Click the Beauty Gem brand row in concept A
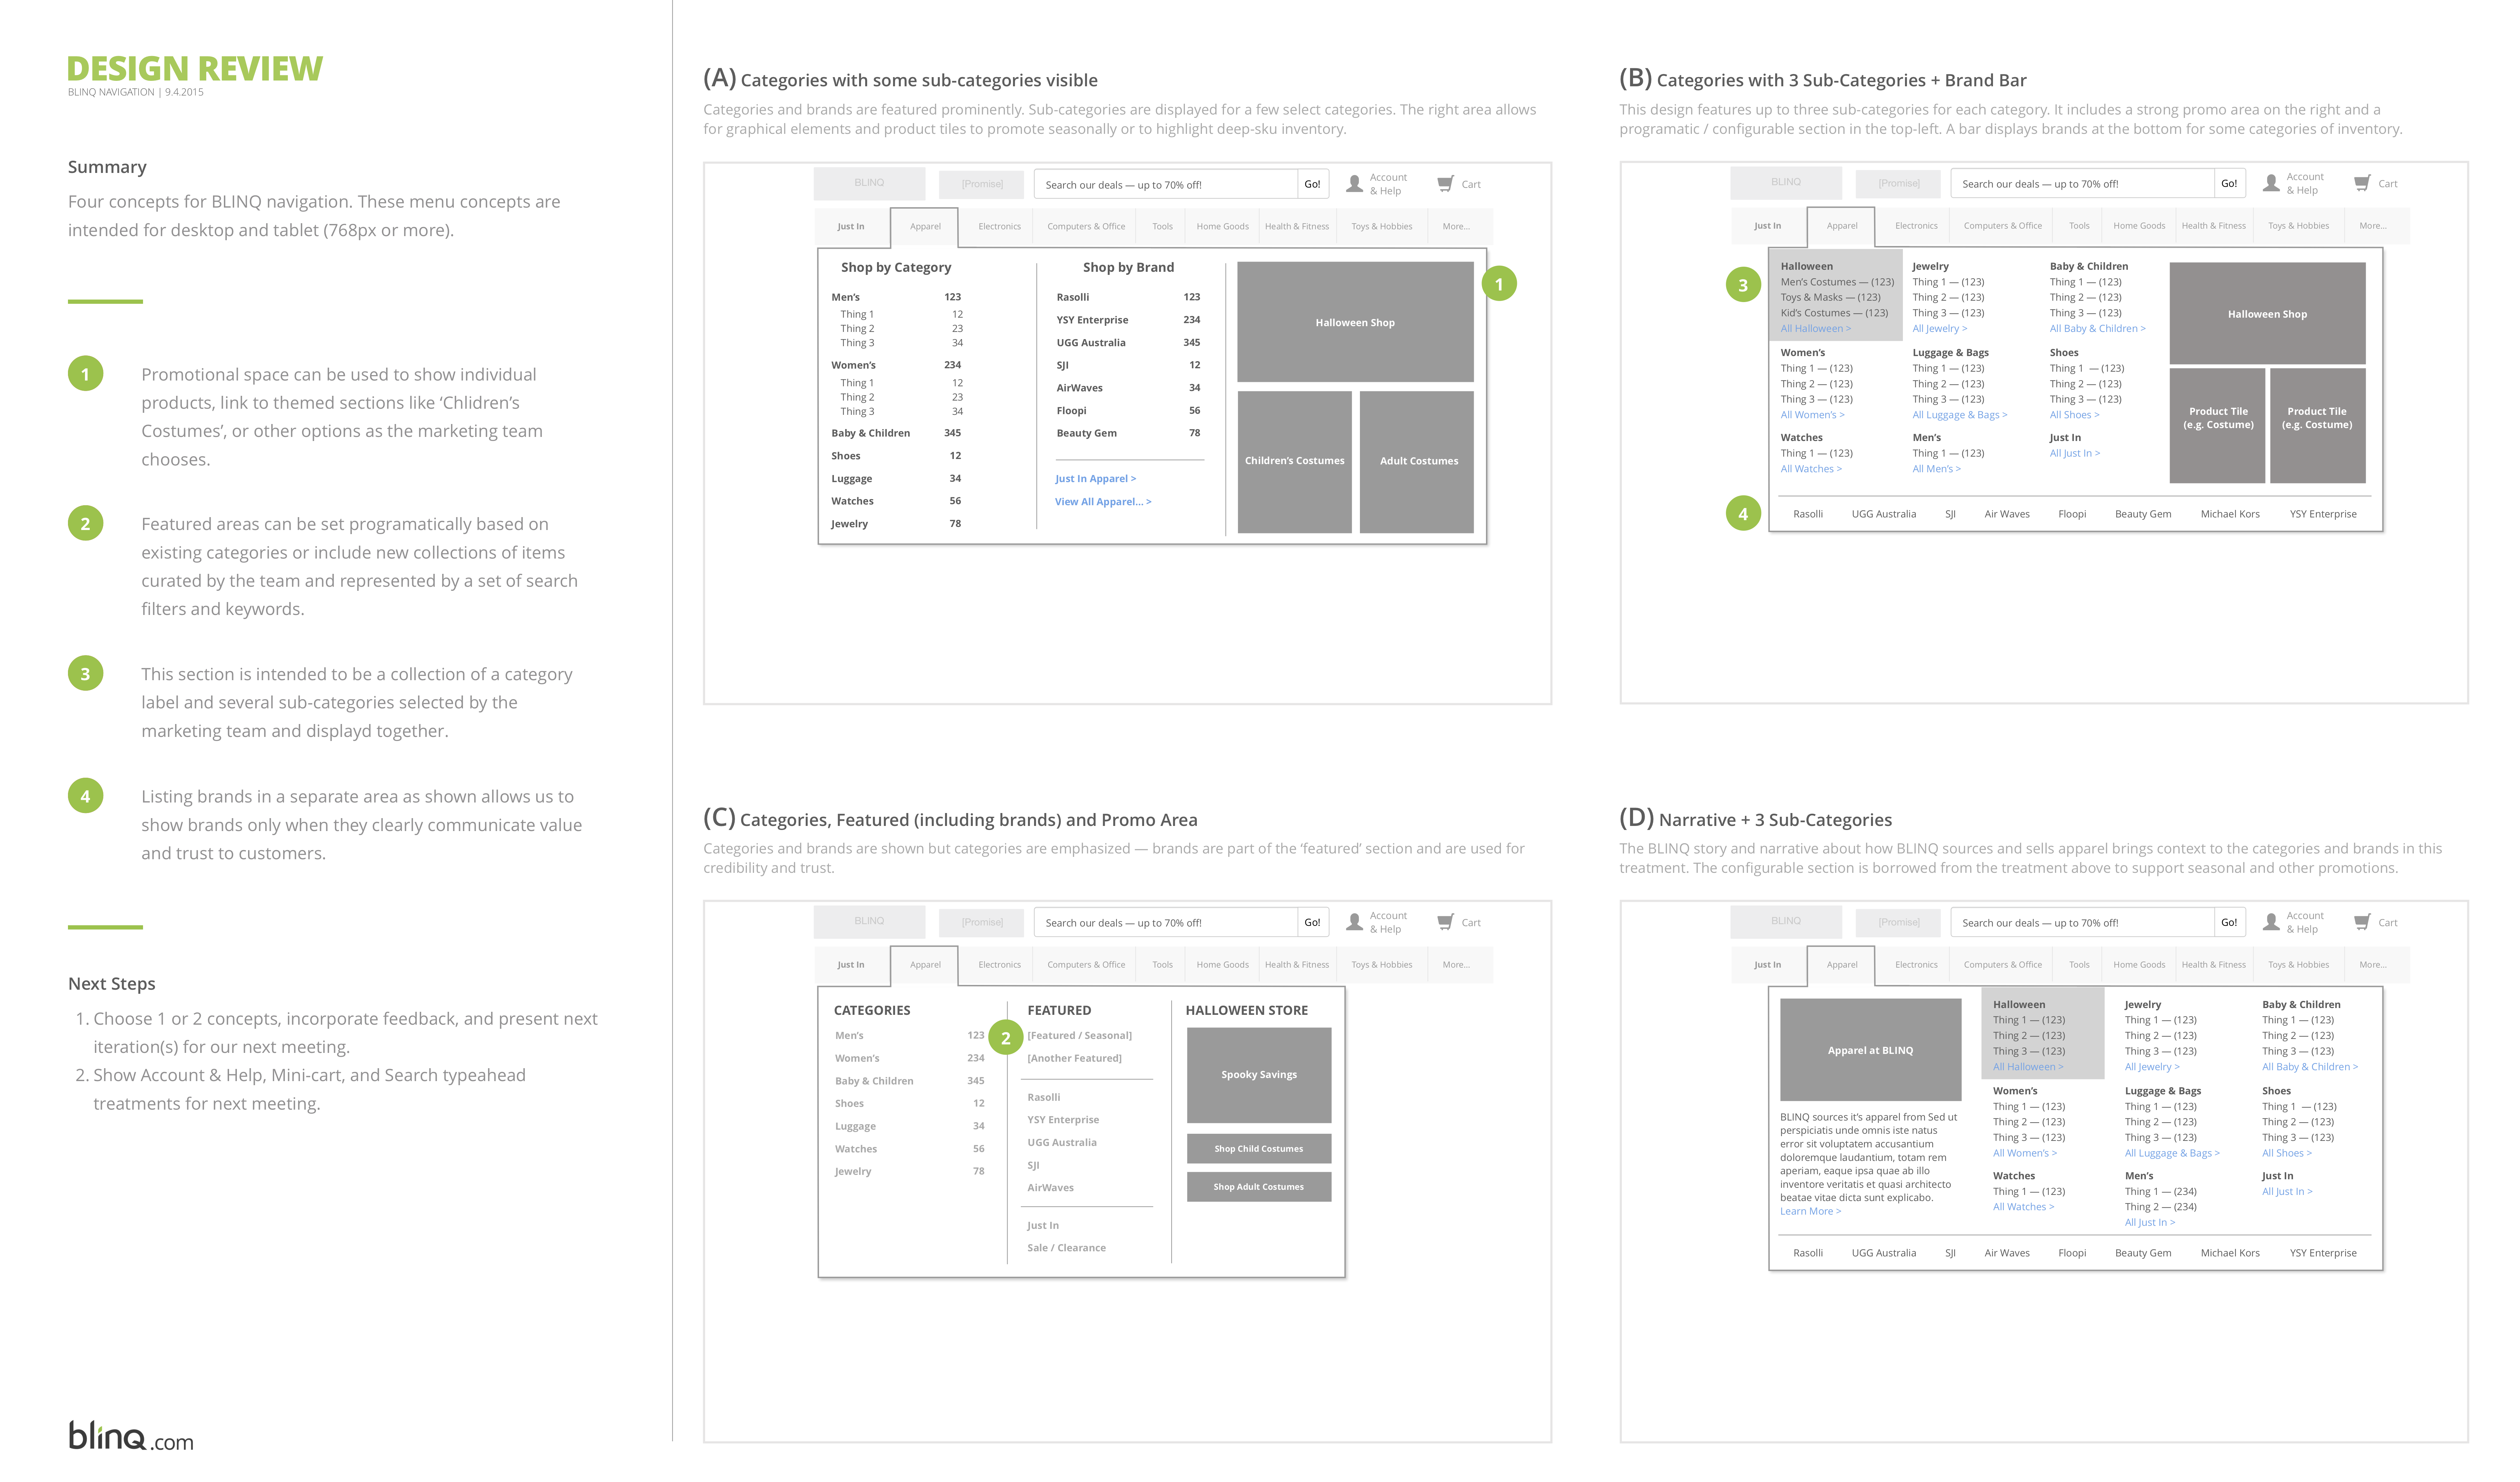 click(1128, 433)
